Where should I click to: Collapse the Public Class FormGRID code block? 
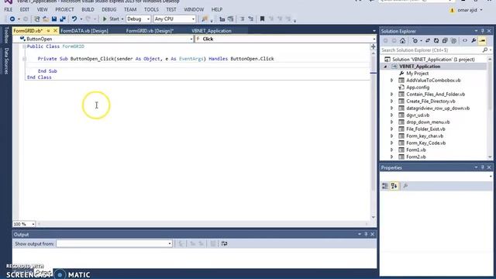[24, 46]
